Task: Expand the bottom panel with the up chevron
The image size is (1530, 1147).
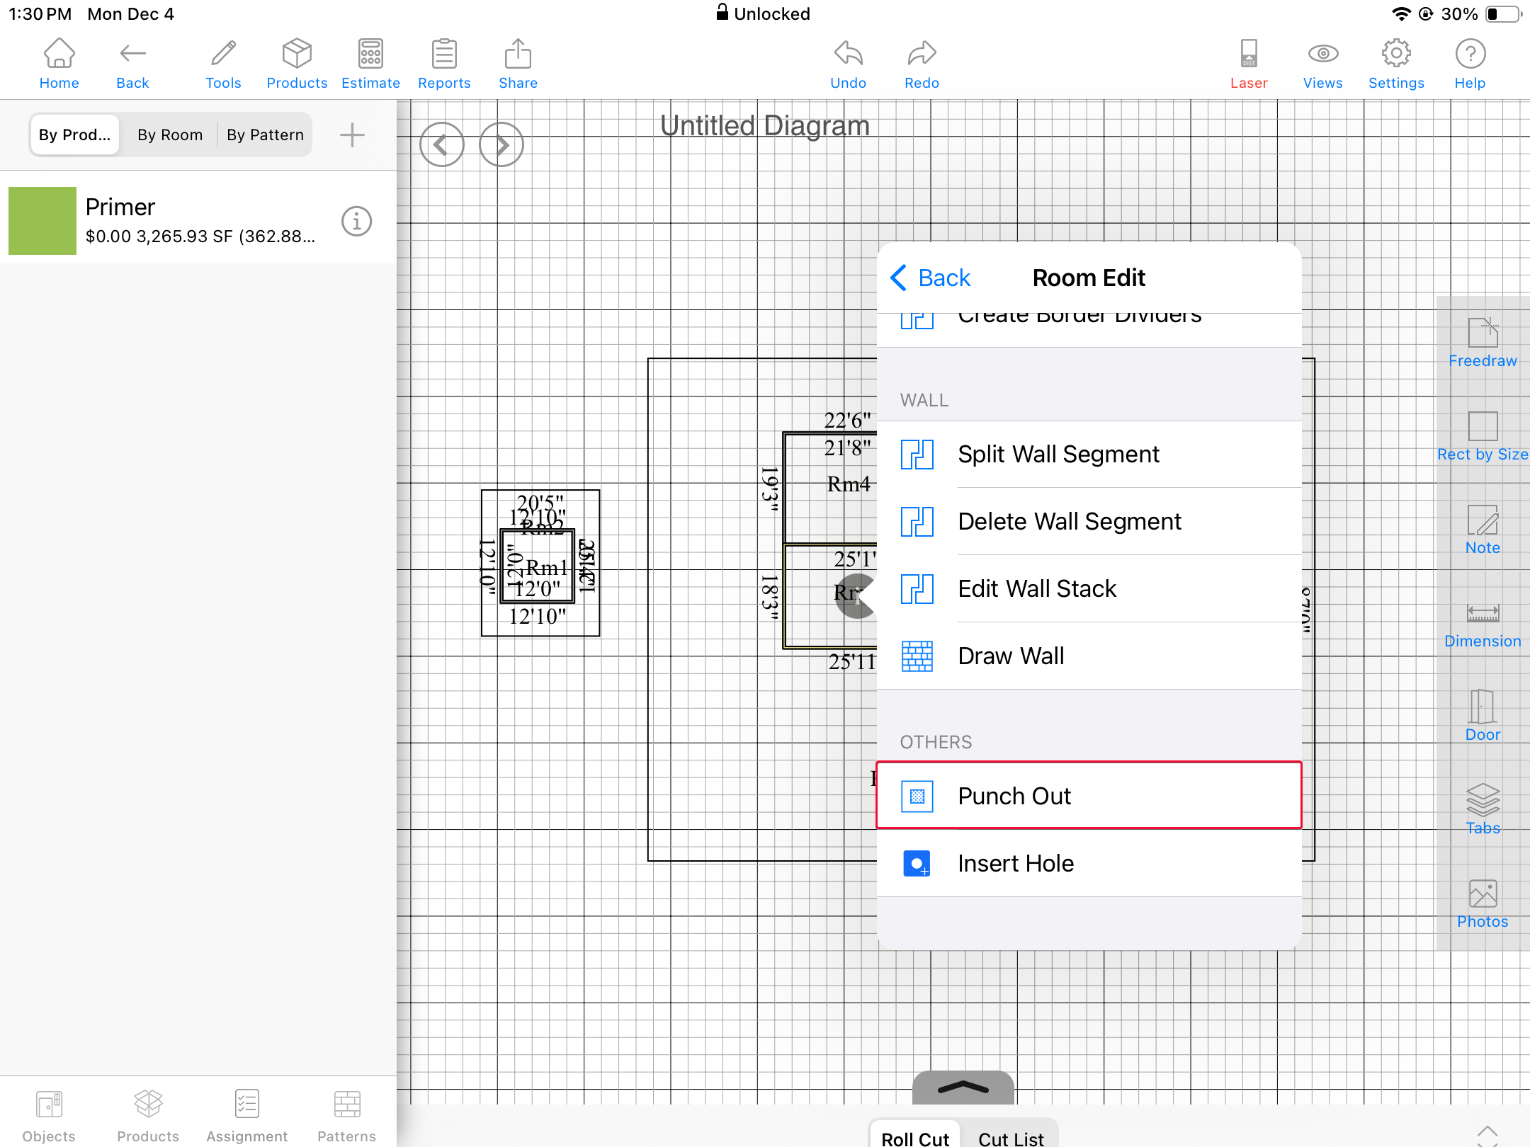Action: tap(963, 1088)
